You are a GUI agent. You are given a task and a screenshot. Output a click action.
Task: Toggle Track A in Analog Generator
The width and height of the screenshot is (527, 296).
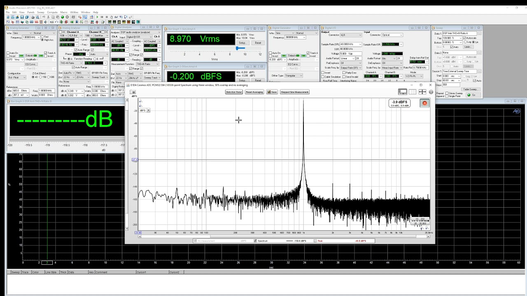tap(45, 53)
